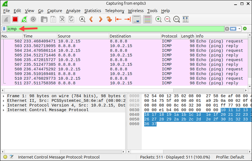Screen dimensions: 252x161
Task: Open the Tools menu
Action: tap(152, 11)
